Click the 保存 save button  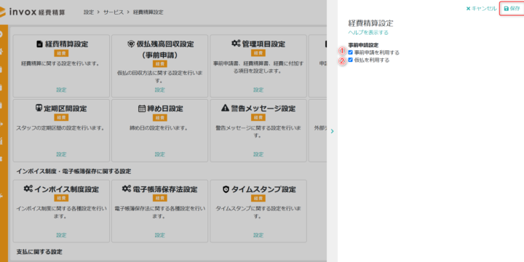coord(512,8)
